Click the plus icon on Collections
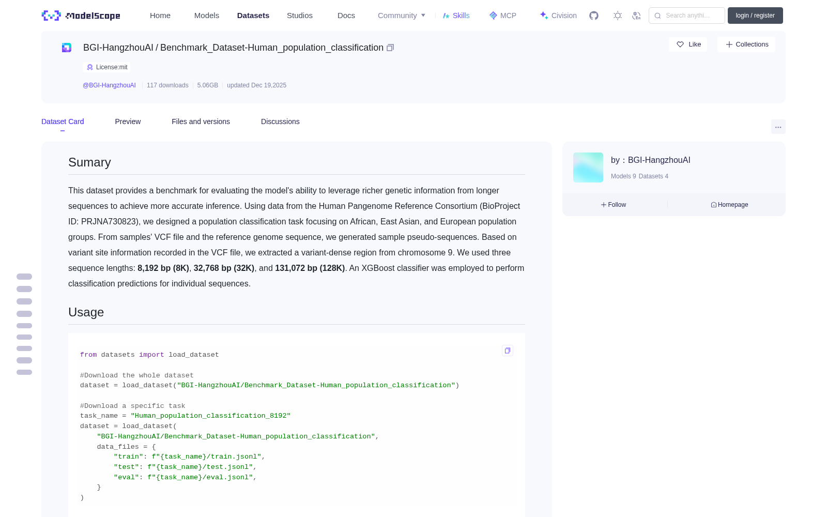The height and width of the screenshot is (517, 827). 729,44
